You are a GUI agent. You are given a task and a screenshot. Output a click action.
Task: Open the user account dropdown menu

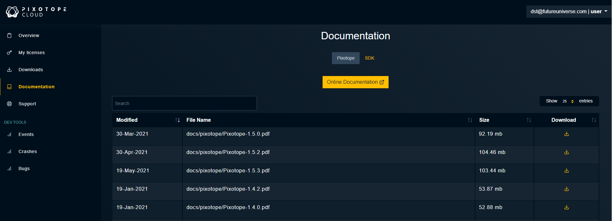pos(569,12)
